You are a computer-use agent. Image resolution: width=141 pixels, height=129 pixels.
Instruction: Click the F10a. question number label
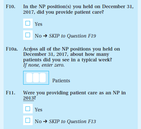12,49
